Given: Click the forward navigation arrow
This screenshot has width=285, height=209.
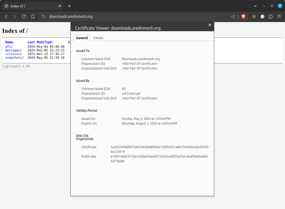Looking at the screenshot, I should point(15,16).
